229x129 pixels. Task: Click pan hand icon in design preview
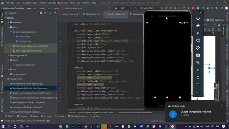click(216, 85)
